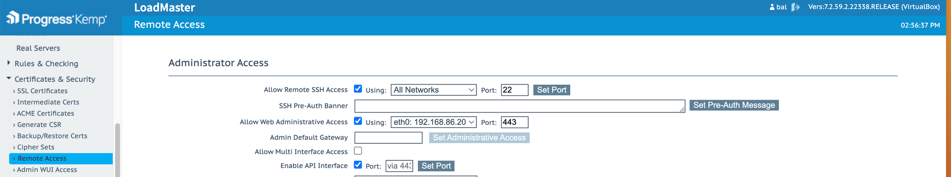Enable Allow Multi Interface Access
Screen dimensions: 951x177
point(358,151)
